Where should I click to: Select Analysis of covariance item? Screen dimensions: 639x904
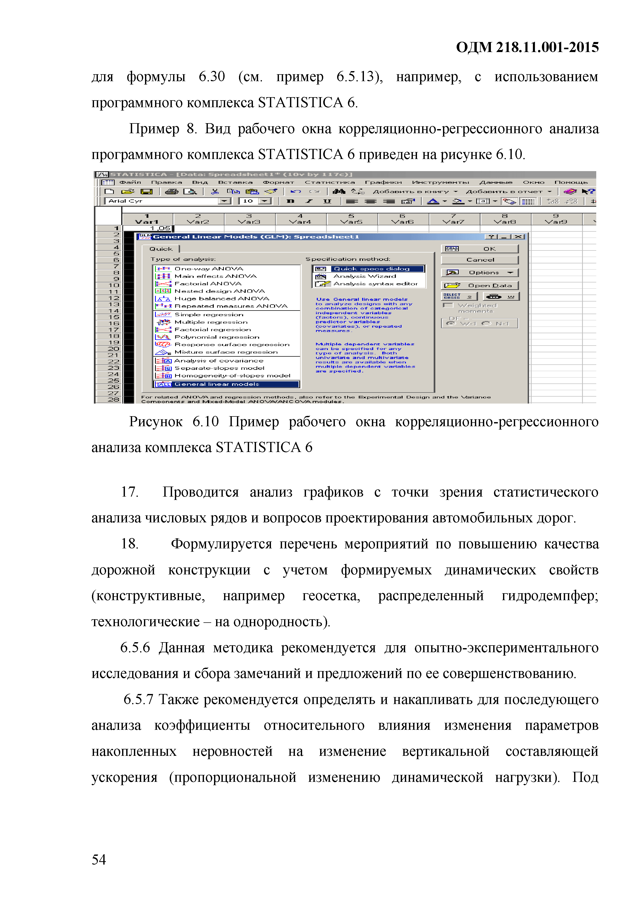[219, 360]
